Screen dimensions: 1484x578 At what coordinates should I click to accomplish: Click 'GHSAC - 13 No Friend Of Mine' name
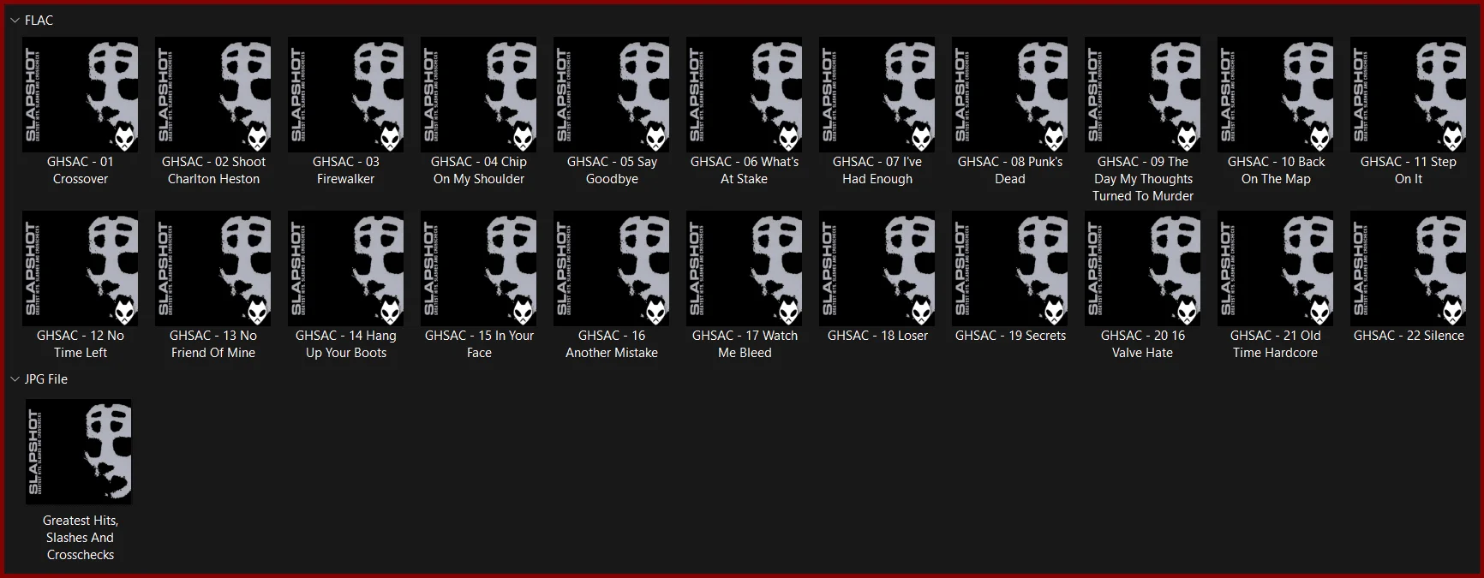213,344
